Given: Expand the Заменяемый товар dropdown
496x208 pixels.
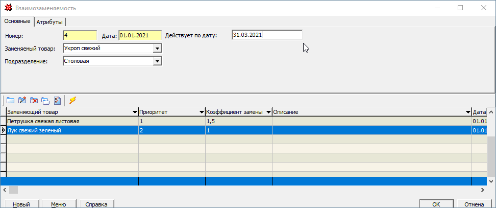Looking at the screenshot, I should [x=157, y=49].
